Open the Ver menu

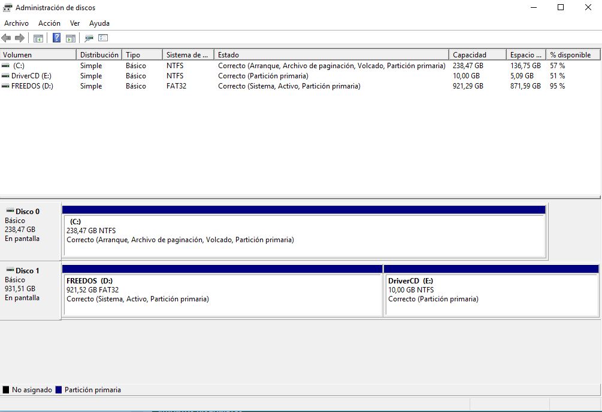point(75,23)
